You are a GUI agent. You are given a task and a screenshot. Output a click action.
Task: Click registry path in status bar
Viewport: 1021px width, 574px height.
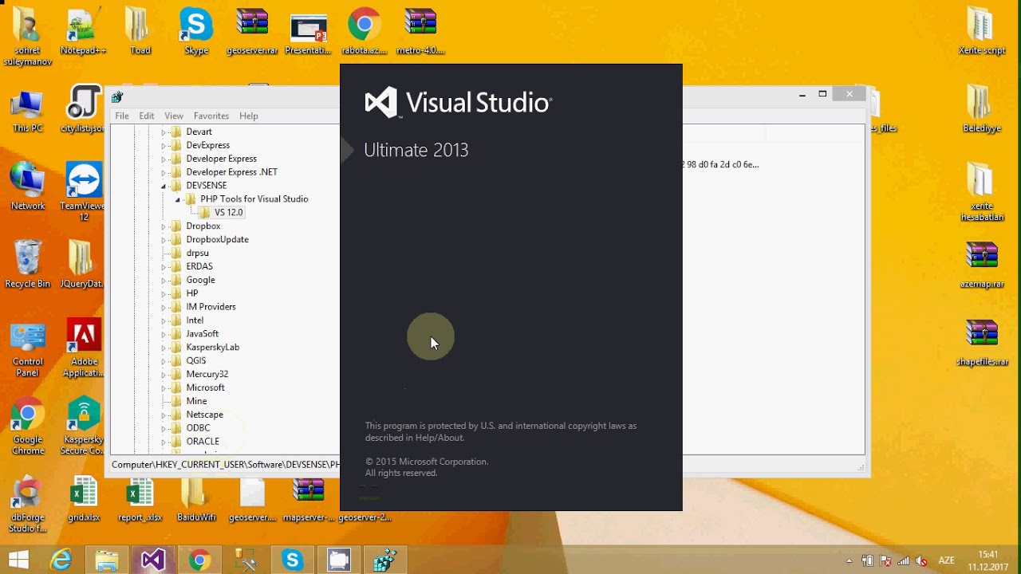225,464
